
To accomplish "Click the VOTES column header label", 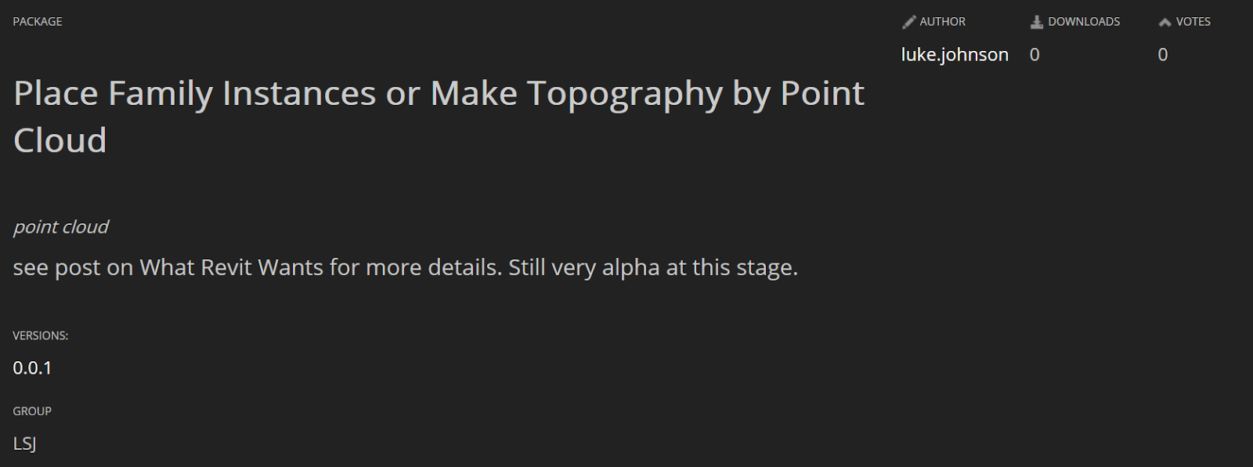I will [x=1193, y=22].
